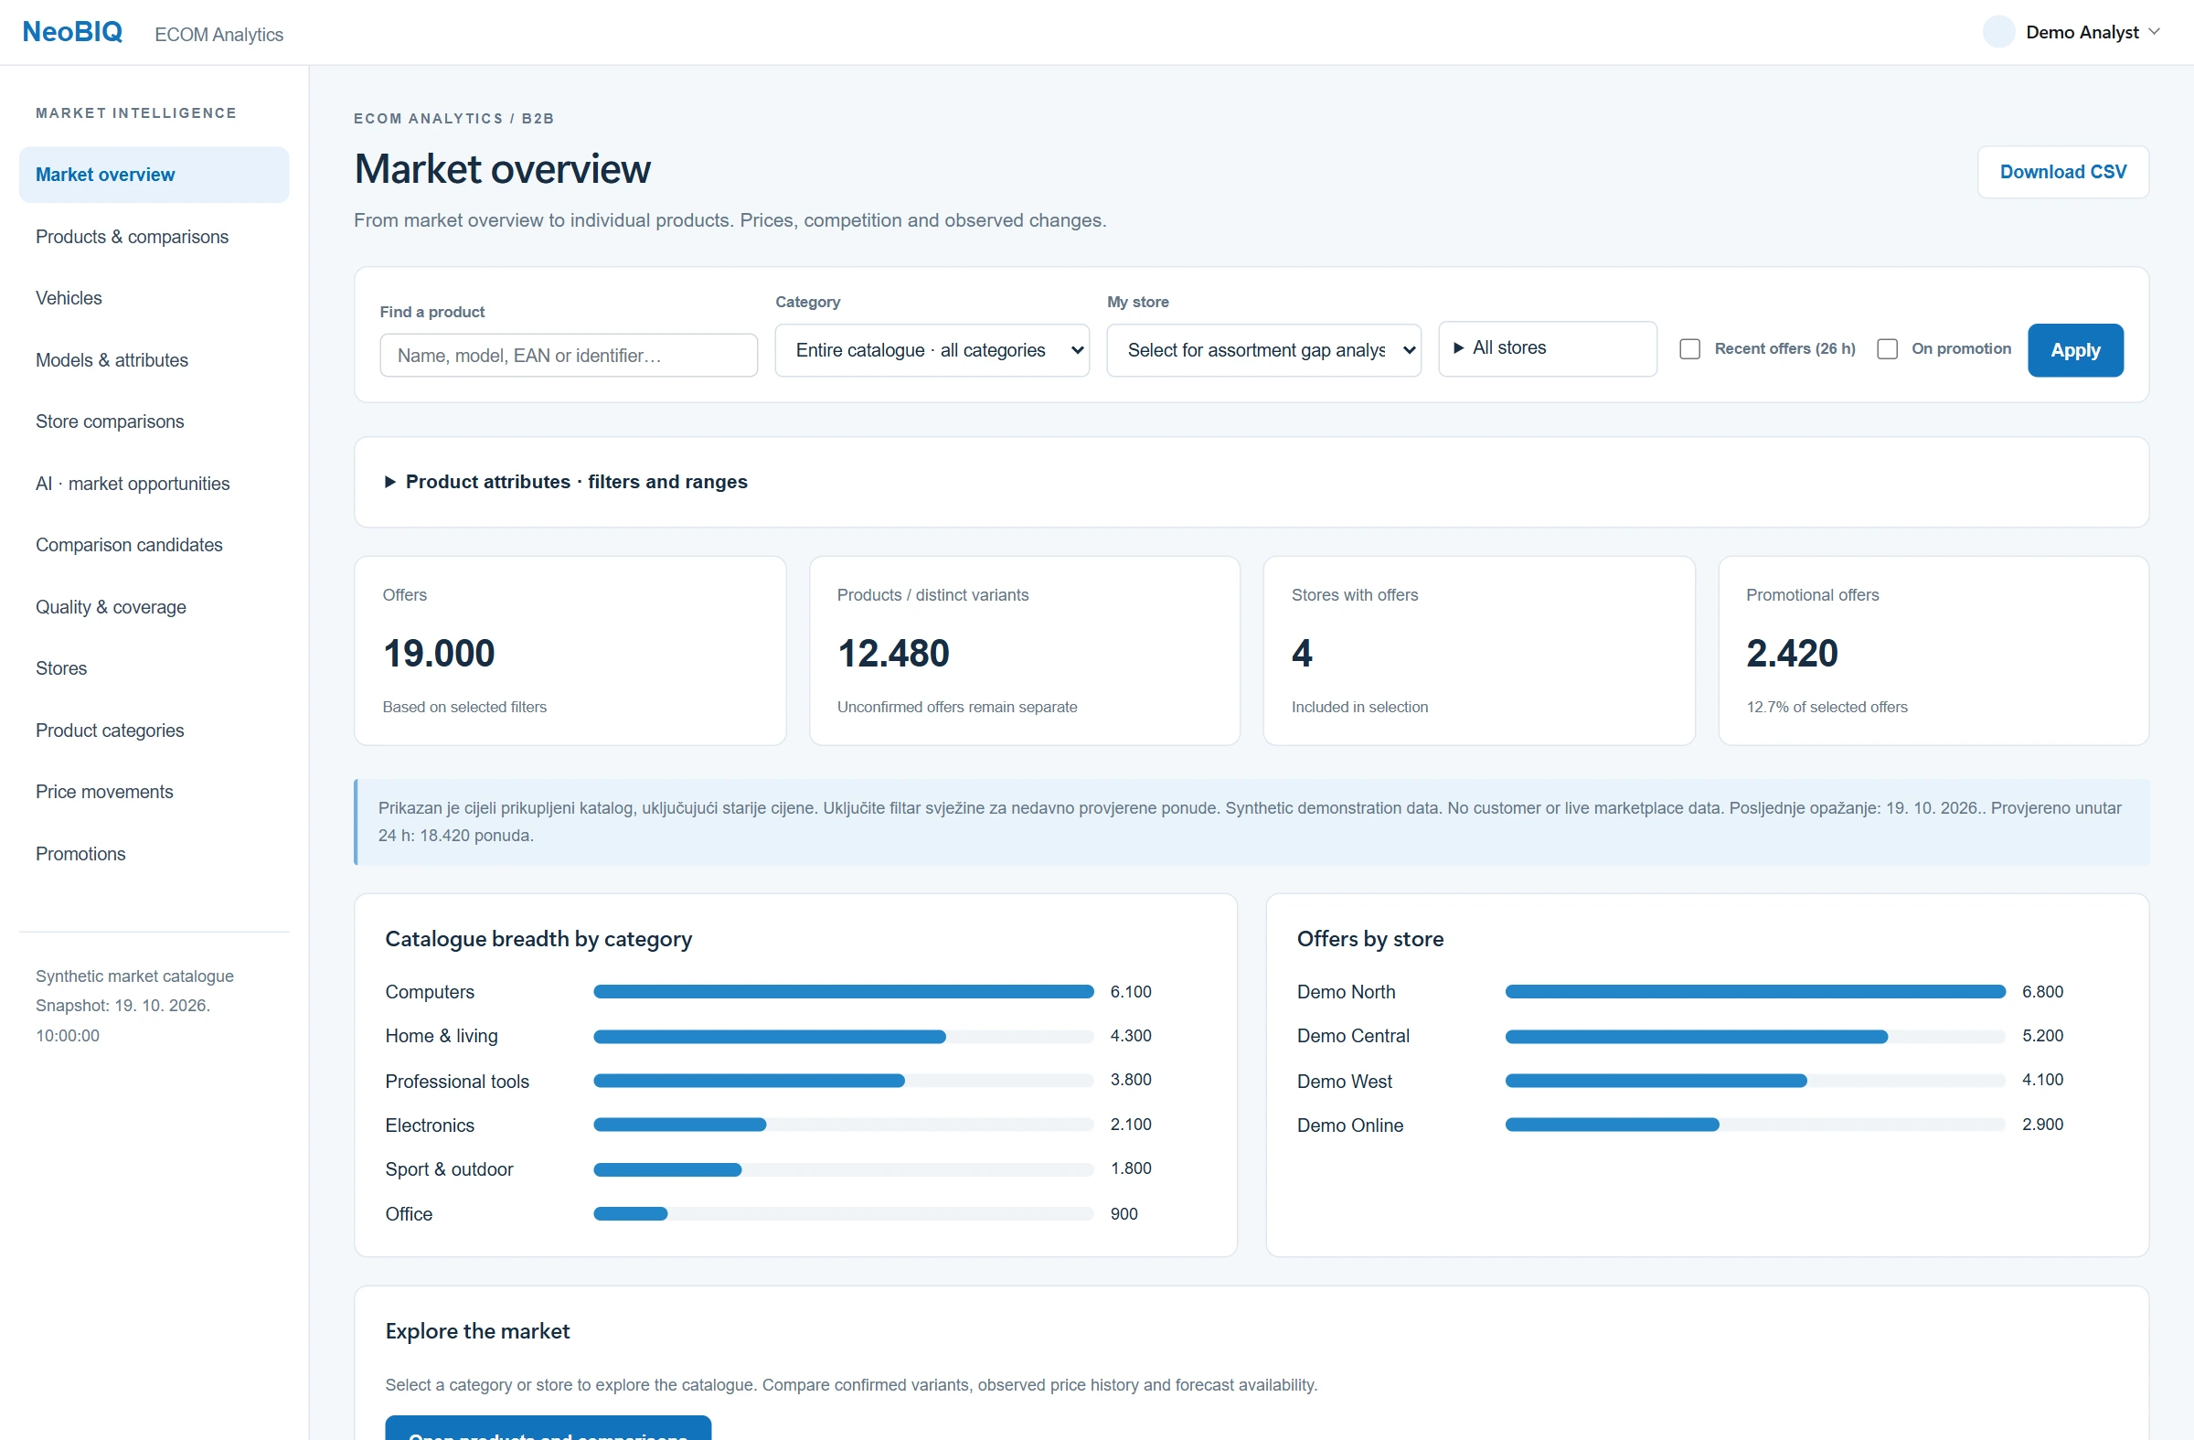Click the Stores with offers card
Image resolution: width=2194 pixels, height=1440 pixels.
1478,650
